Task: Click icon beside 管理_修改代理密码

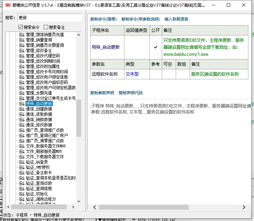Action: (x=22, y=56)
